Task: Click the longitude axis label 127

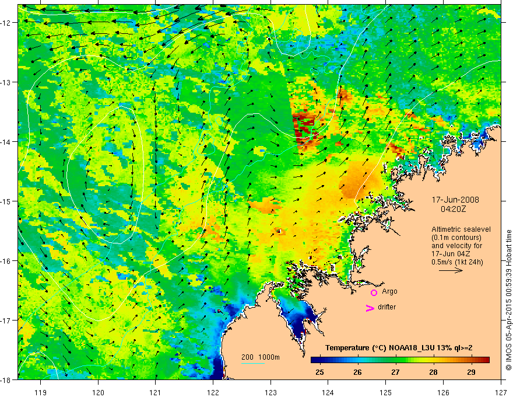Action: point(501,392)
